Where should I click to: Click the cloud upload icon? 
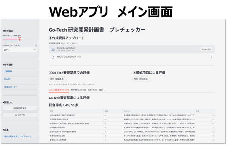[53, 49]
